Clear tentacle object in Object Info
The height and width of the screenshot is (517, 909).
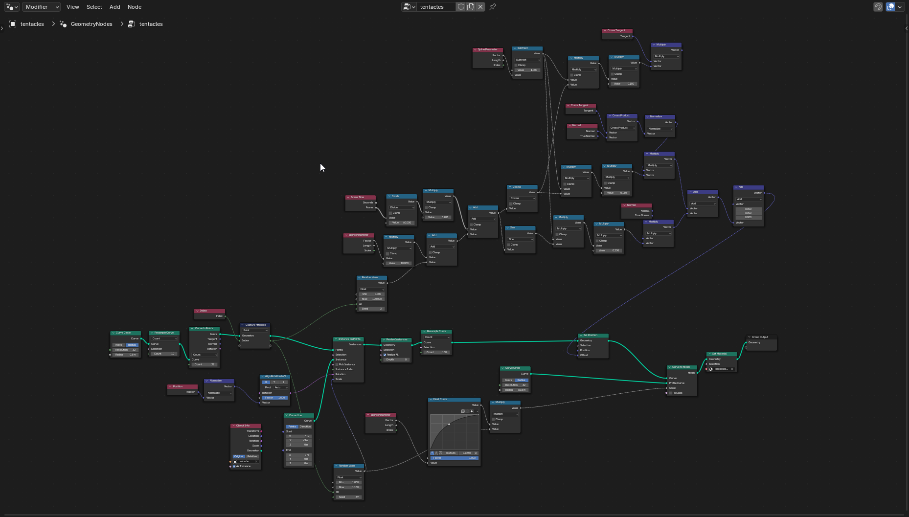point(256,461)
